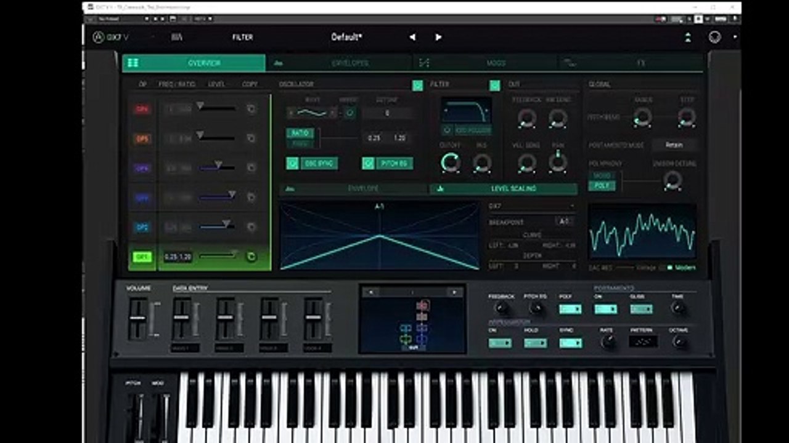Select POLY polyphony mode
The image size is (789, 443).
pyautogui.click(x=602, y=186)
